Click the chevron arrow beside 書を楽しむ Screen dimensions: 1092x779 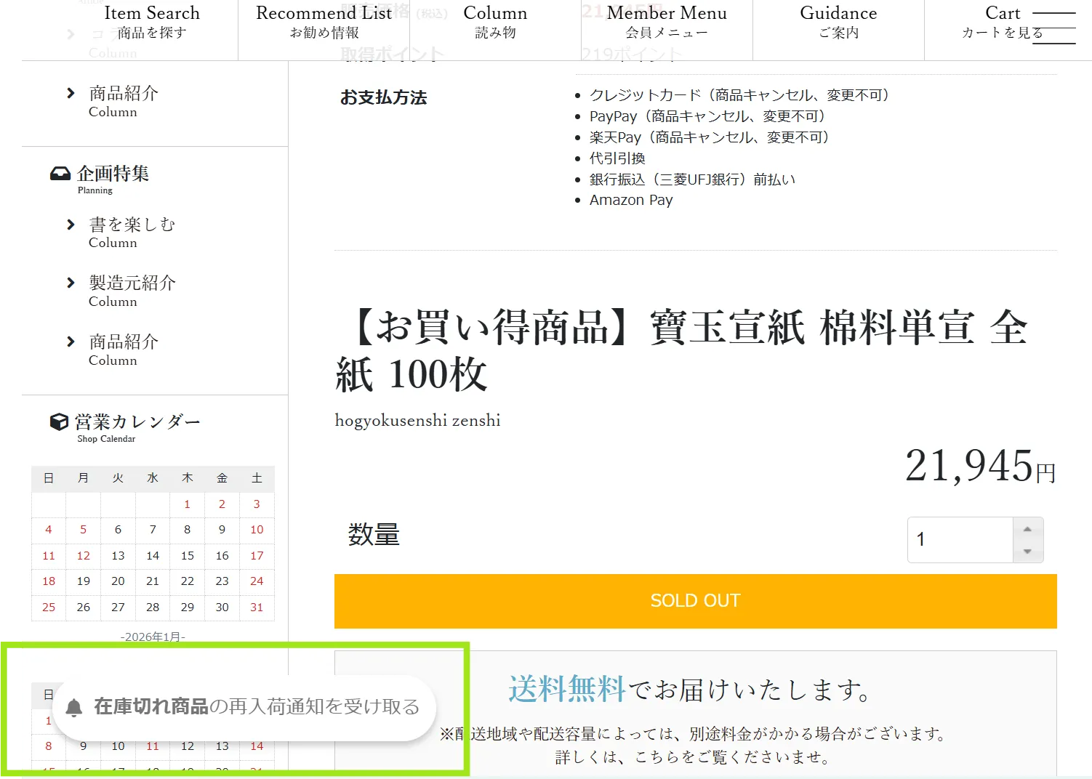[71, 225]
